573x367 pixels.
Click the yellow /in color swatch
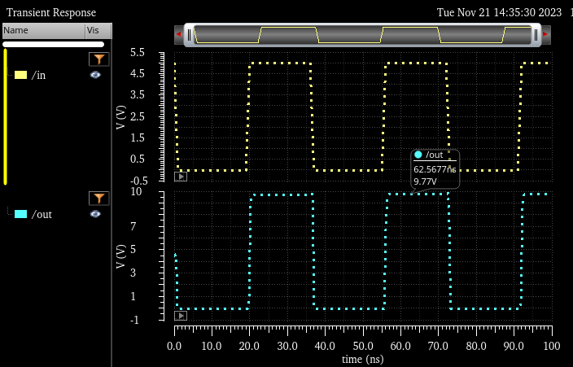point(21,75)
